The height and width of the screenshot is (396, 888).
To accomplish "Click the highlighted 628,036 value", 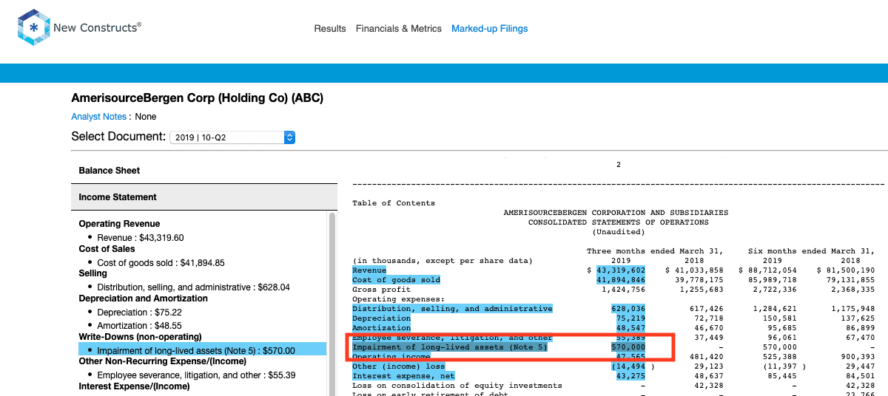I will coord(628,309).
